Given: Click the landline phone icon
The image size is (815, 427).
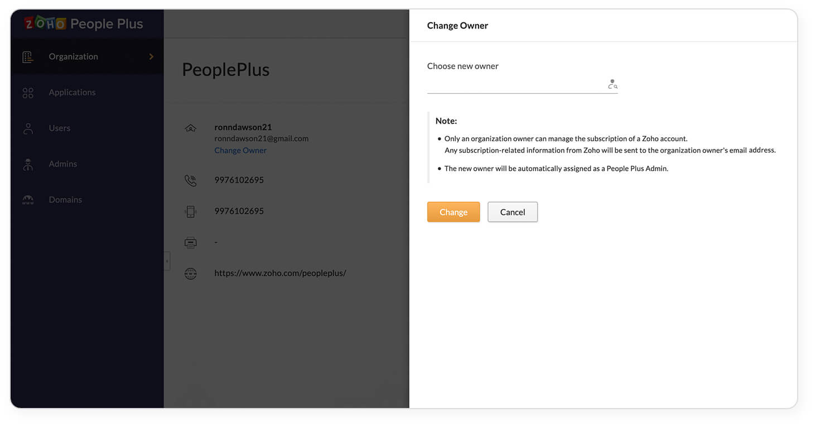Looking at the screenshot, I should [x=191, y=180].
